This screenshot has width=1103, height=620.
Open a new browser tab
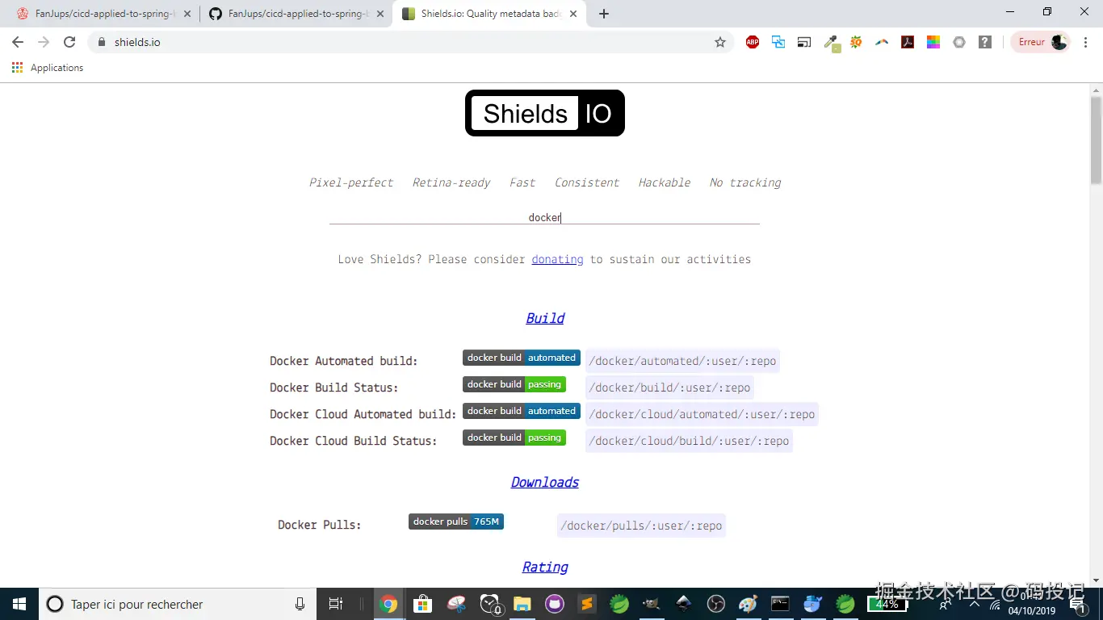click(x=604, y=14)
